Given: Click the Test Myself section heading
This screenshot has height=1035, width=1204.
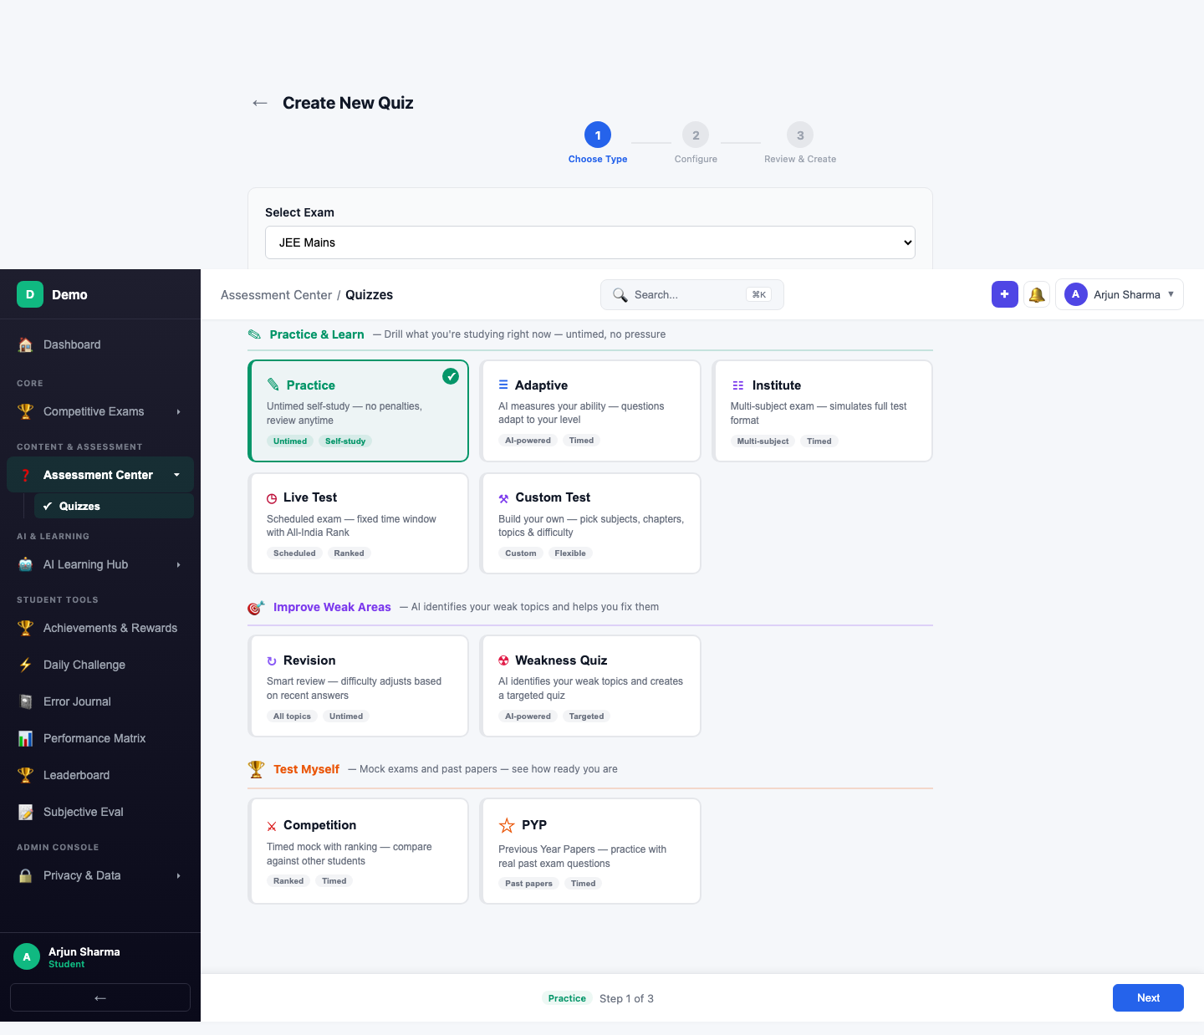Looking at the screenshot, I should click(x=306, y=769).
